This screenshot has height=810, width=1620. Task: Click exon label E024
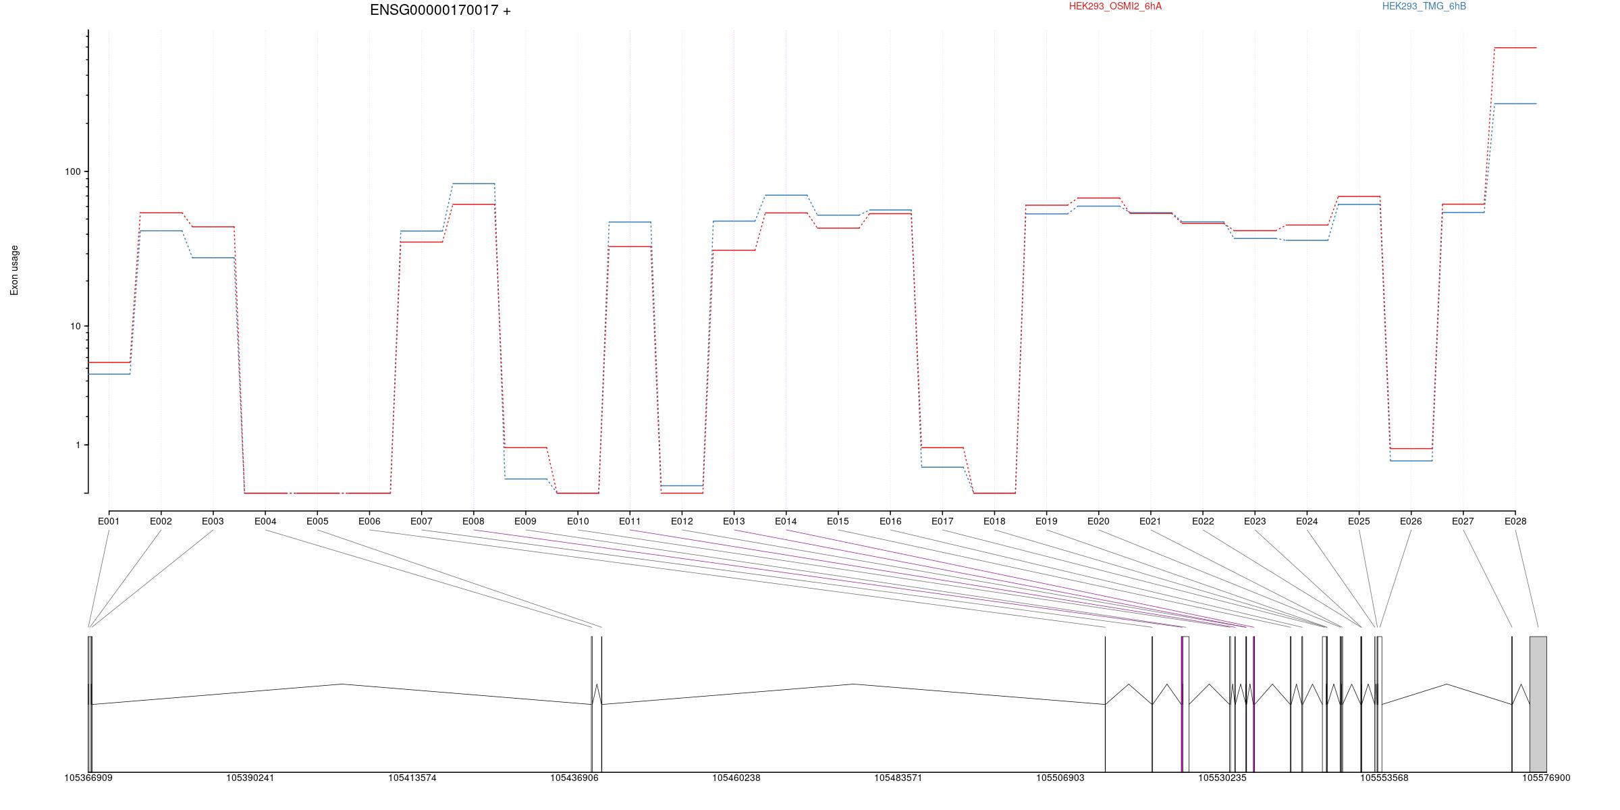1307,521
